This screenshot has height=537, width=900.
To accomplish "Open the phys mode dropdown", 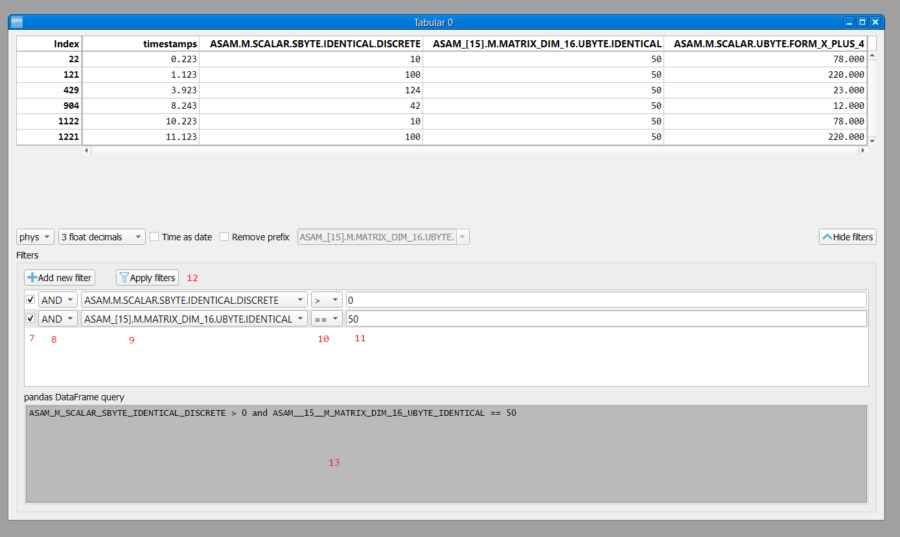I will 35,237.
